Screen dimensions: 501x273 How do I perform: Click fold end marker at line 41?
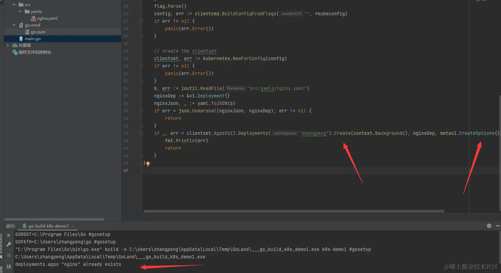tap(142, 126)
